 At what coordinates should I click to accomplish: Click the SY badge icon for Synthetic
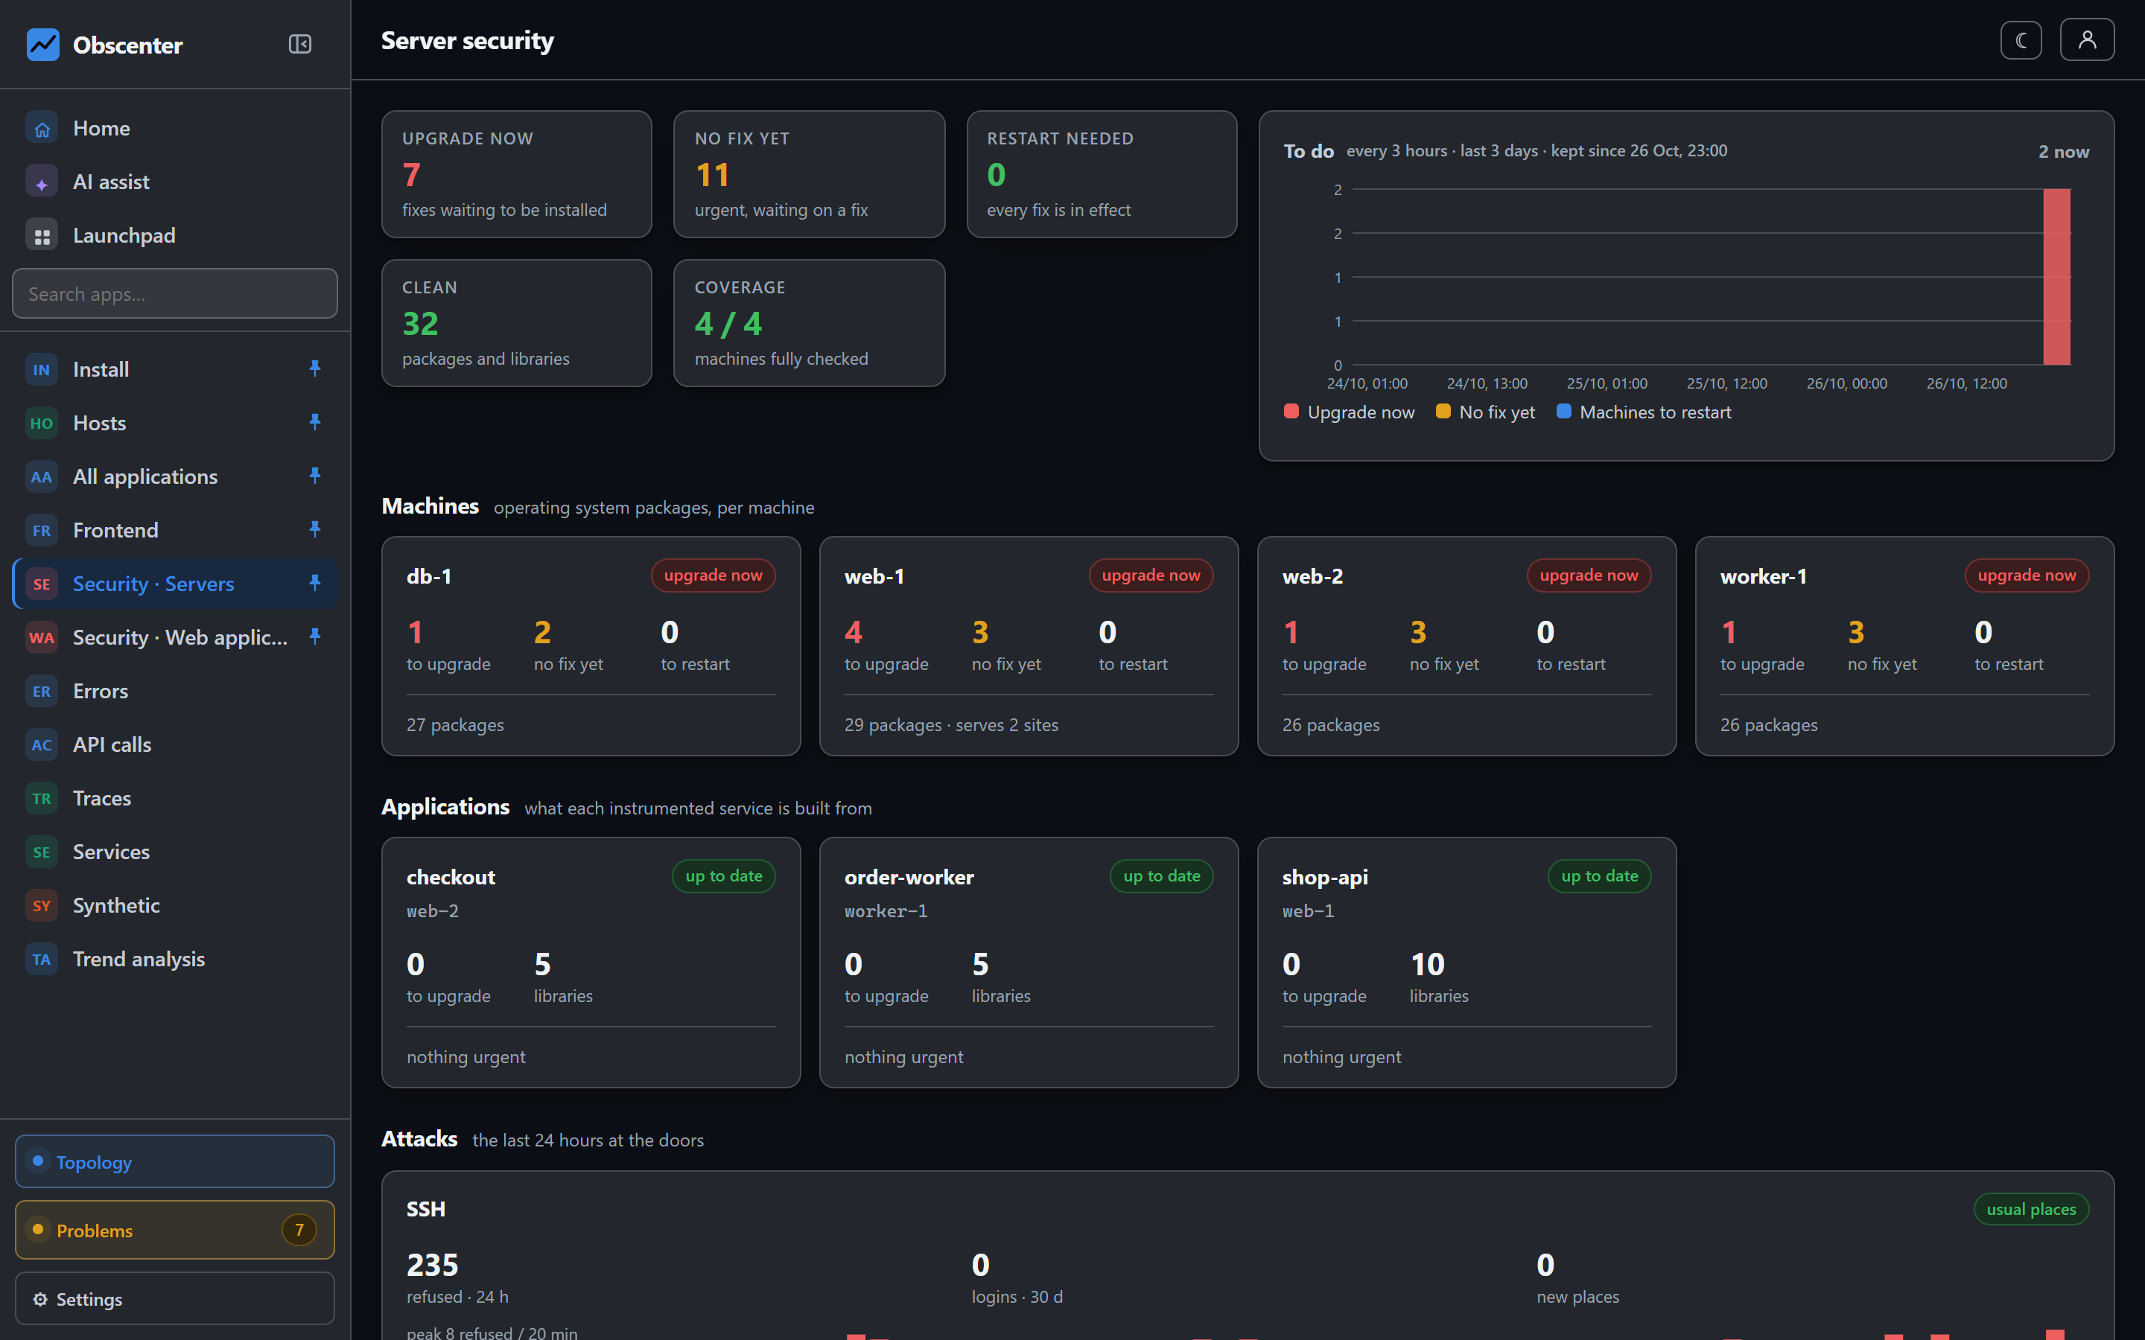click(x=42, y=906)
